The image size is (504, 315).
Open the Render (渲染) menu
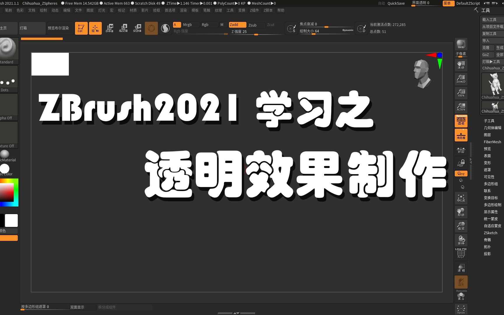(183, 10)
